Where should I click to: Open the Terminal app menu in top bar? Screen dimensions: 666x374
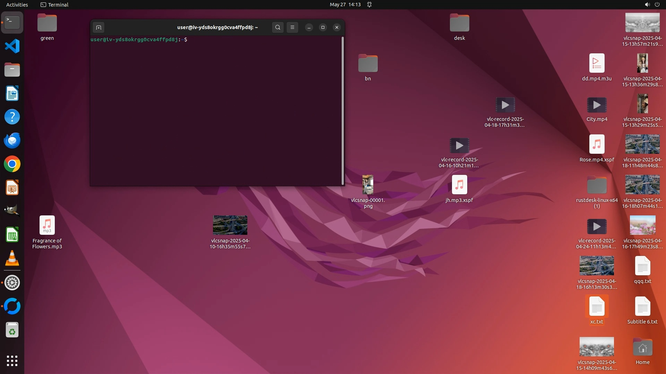(54, 5)
